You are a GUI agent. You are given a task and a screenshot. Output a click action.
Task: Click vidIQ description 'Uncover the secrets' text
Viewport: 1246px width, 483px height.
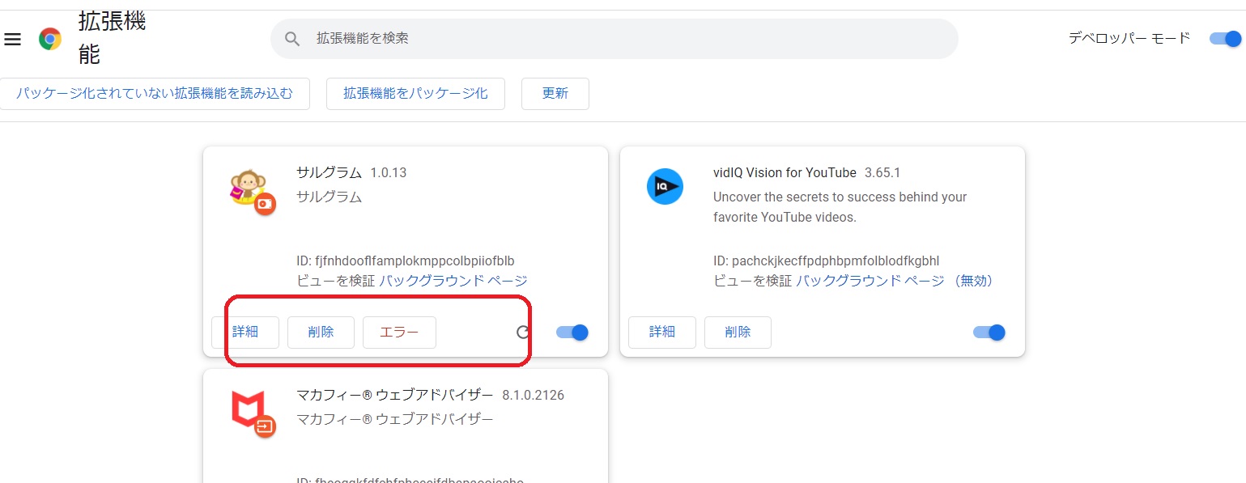(840, 207)
